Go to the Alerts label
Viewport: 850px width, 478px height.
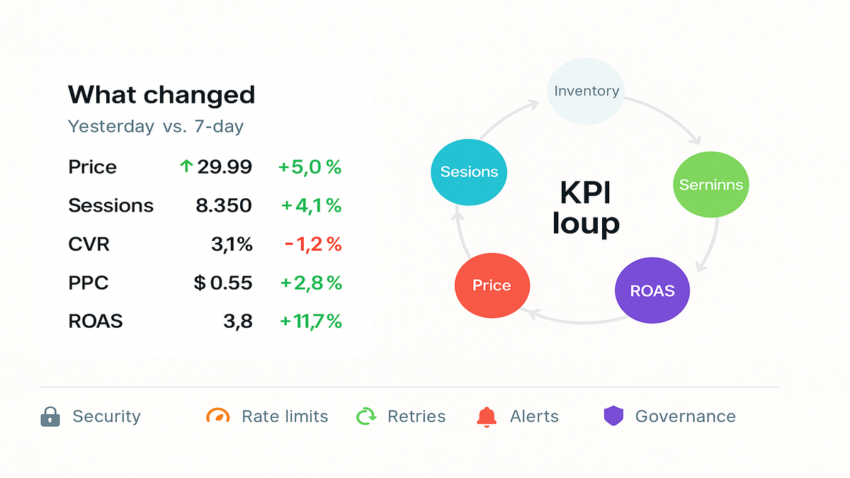[534, 416]
